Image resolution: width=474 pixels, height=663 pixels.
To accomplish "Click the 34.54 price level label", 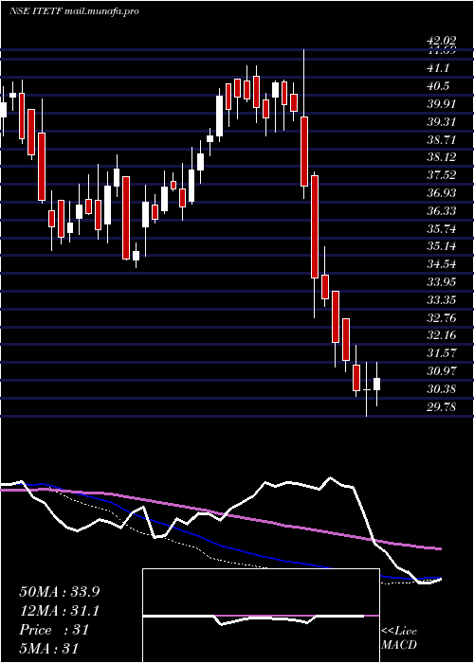I will 442,264.
